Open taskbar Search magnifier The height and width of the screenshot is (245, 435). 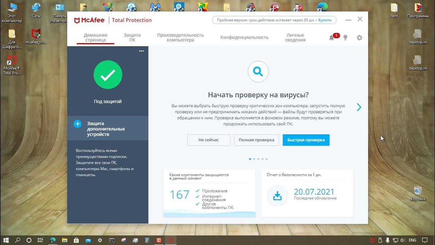tap(18, 240)
